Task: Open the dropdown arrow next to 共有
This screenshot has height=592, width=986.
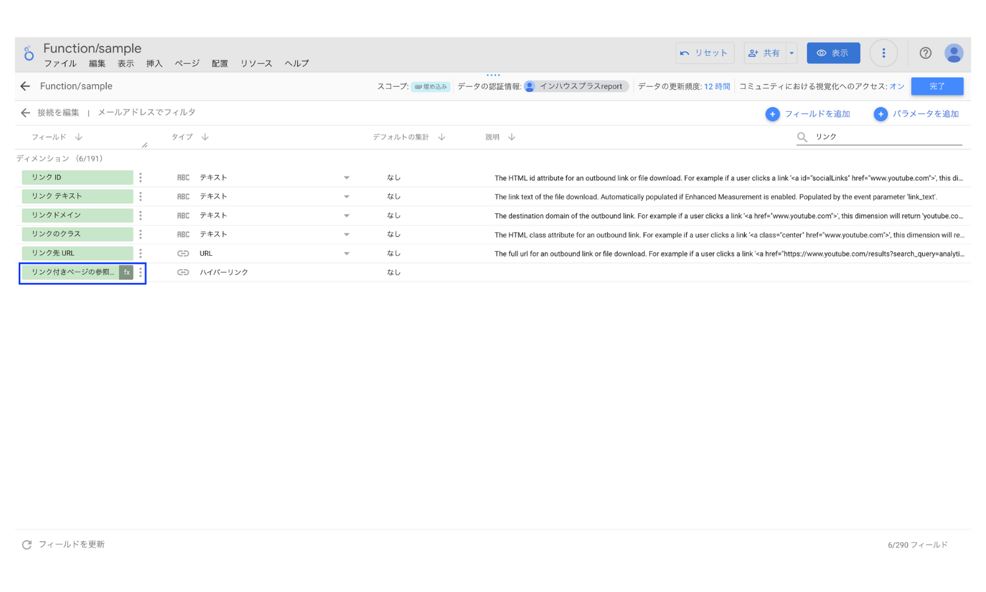Action: [x=791, y=53]
